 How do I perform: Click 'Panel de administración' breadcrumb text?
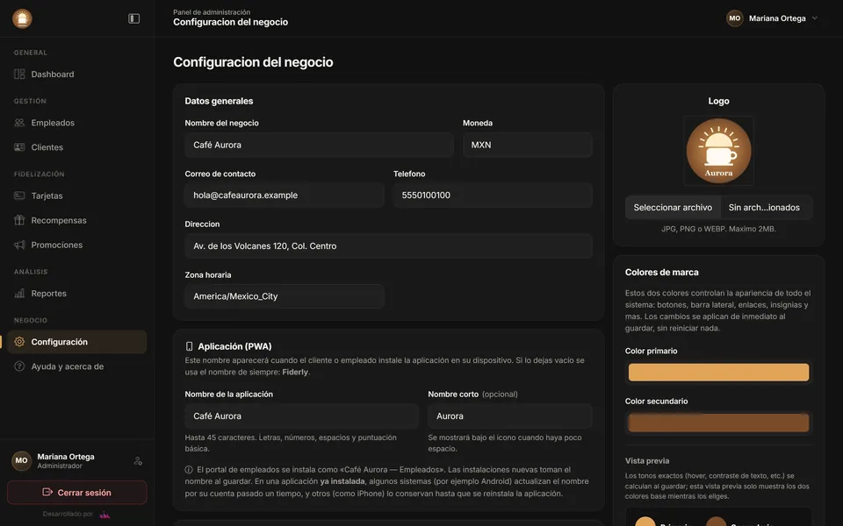coord(212,11)
